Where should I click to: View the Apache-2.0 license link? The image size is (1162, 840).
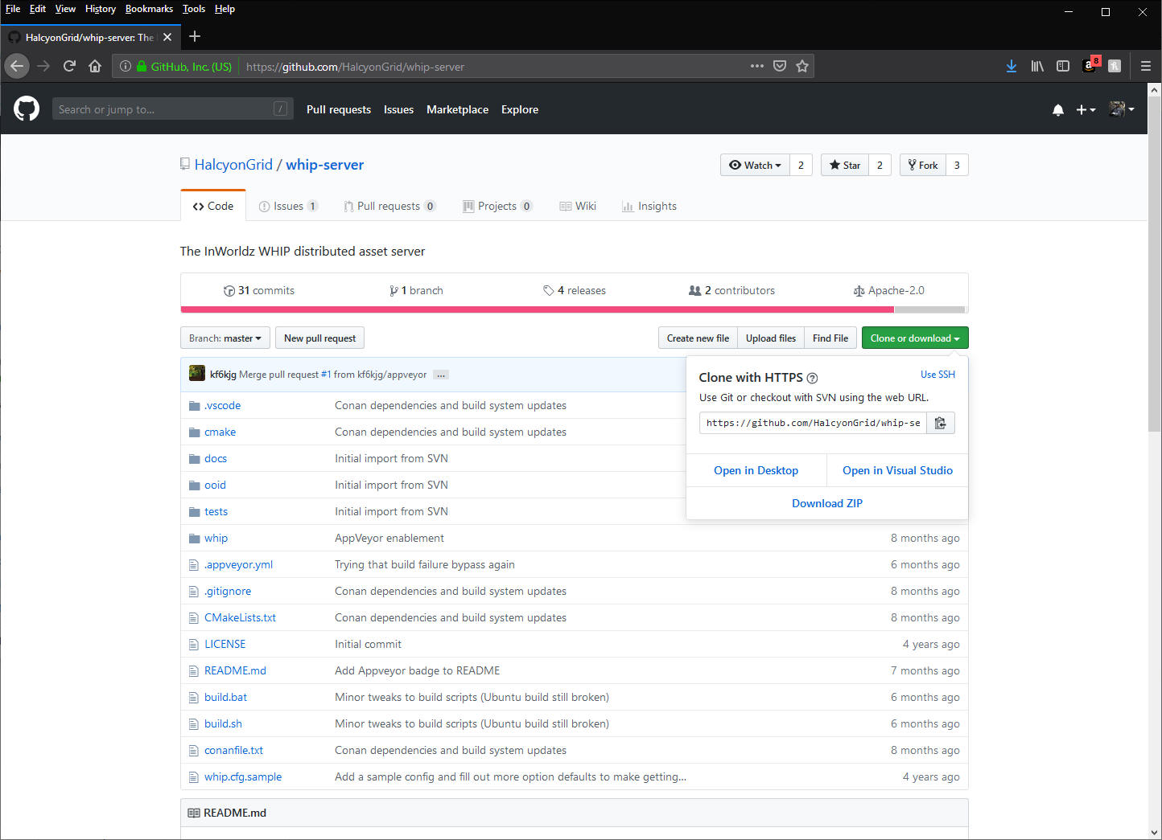tap(889, 290)
